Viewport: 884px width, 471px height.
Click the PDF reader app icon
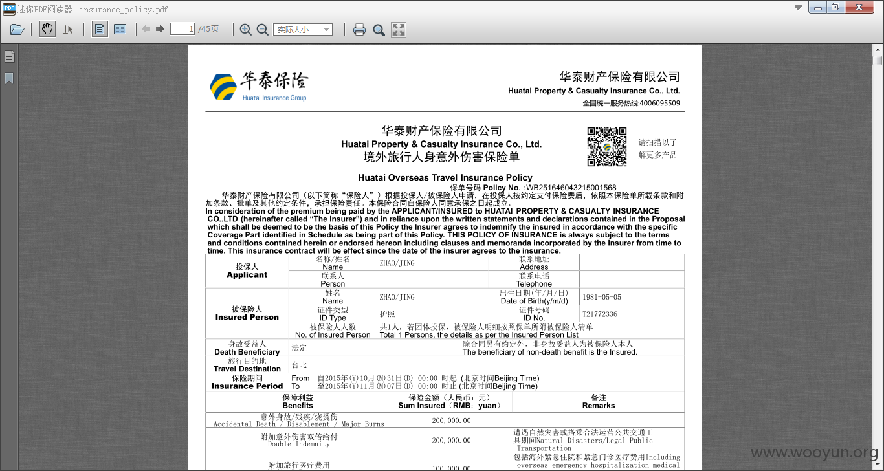click(8, 8)
